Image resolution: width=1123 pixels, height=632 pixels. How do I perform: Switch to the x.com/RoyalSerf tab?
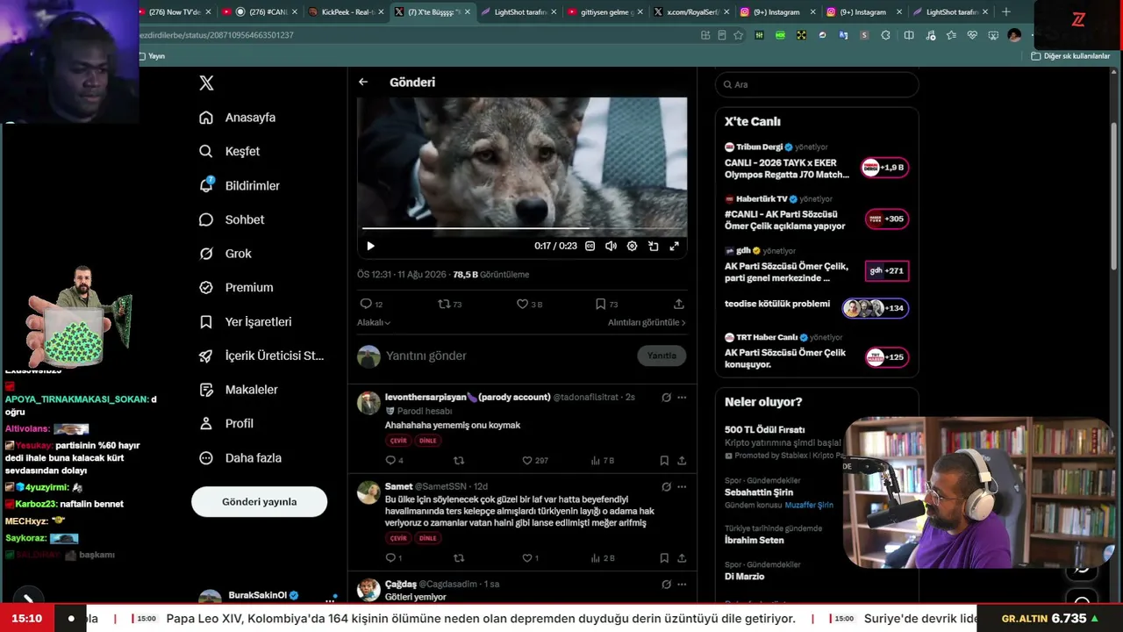pos(690,12)
